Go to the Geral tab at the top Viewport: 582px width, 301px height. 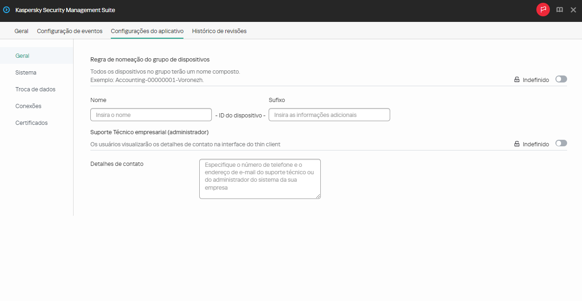pyautogui.click(x=21, y=31)
